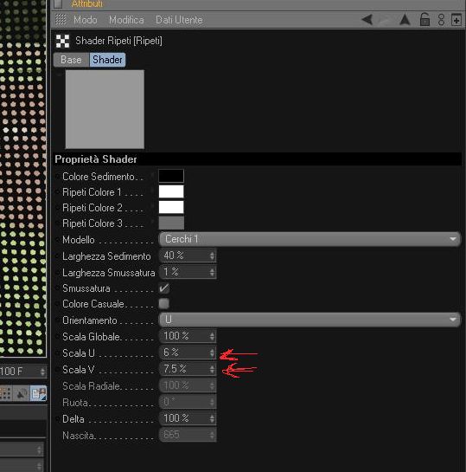Collapse the shader preview disclosure triangle

point(60,73)
